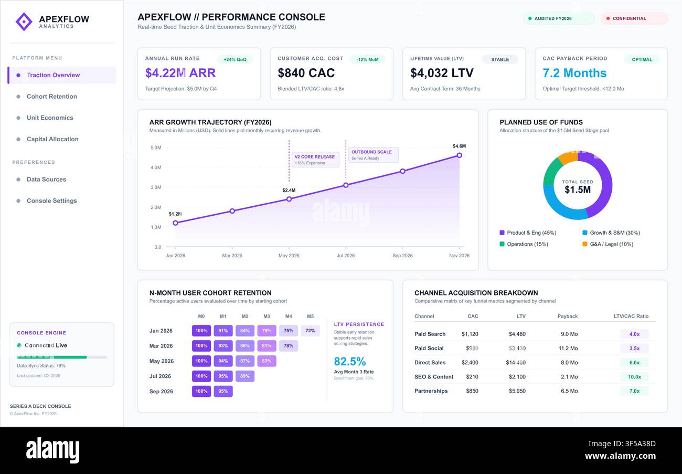Screen dimensions: 682x474
Task: Click the Total Seed $1.5M donut center
Action: (x=578, y=186)
